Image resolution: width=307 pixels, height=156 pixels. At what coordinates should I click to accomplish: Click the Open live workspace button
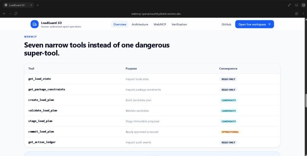254,24
